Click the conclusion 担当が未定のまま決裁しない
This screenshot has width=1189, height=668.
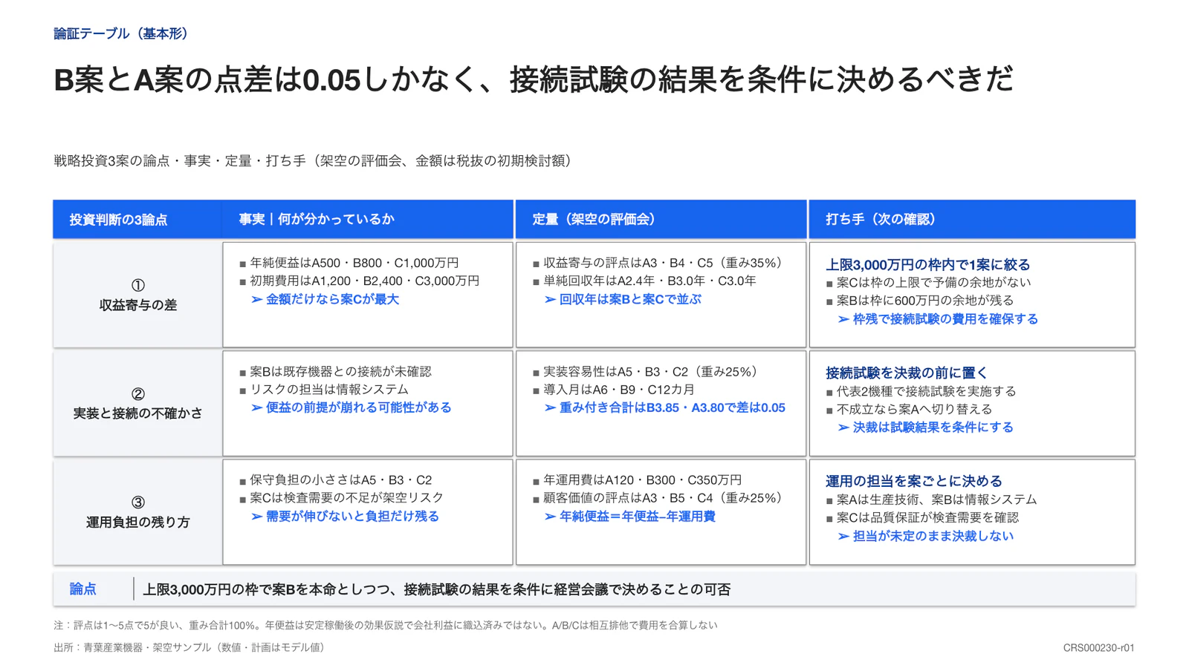[x=926, y=536]
